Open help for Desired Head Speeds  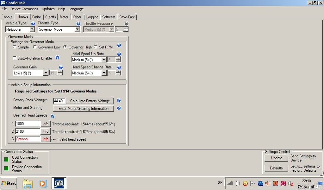[53, 116]
